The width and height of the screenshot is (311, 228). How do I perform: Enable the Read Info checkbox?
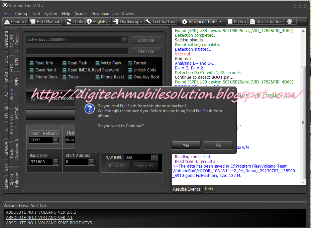coord(31,63)
